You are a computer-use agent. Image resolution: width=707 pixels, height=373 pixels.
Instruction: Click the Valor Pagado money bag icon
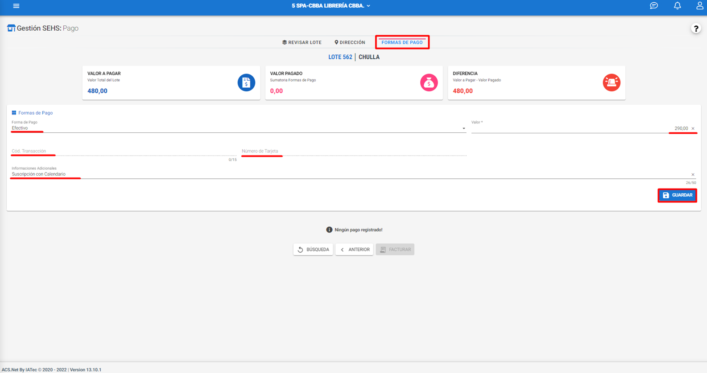[429, 82]
